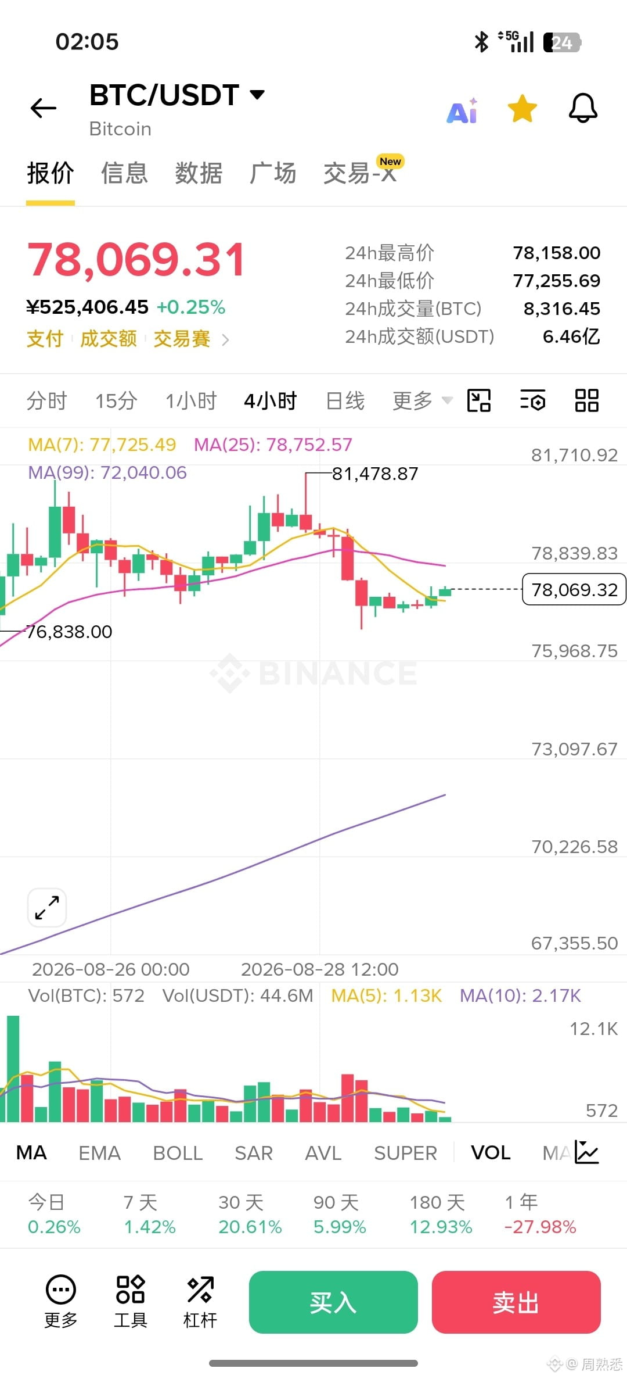Select the SUPER indicator

(405, 1153)
